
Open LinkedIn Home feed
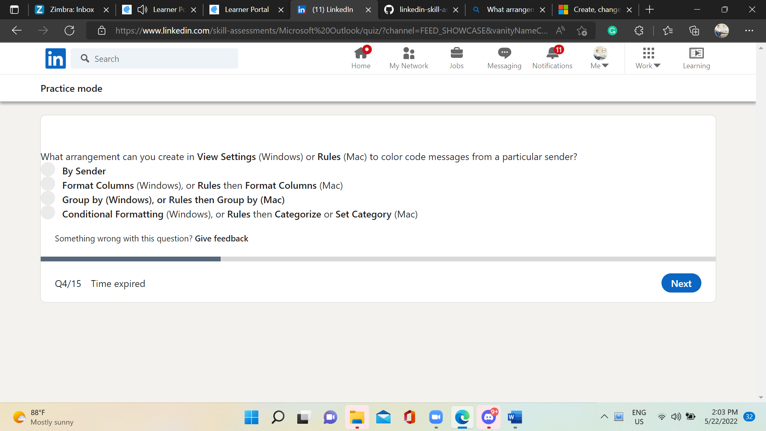pyautogui.click(x=361, y=58)
